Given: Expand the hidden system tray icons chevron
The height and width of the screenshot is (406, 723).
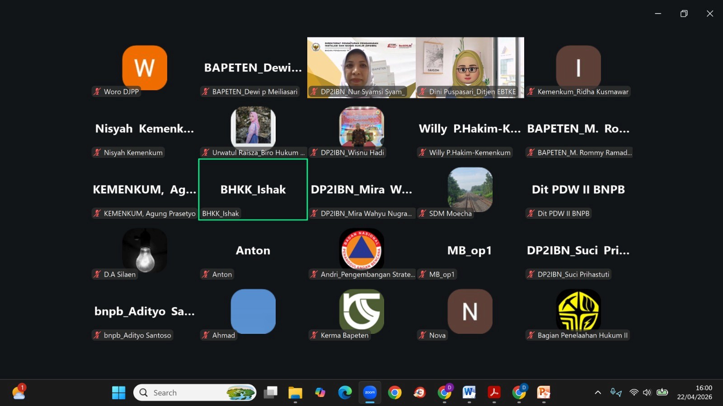Looking at the screenshot, I should point(598,392).
